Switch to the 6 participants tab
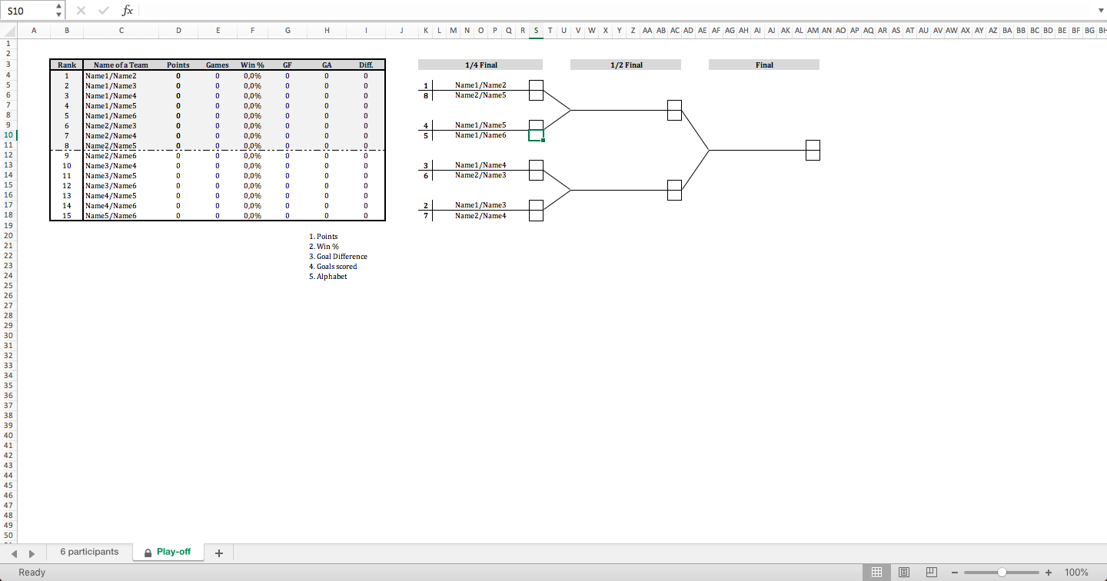The width and height of the screenshot is (1107, 581). point(89,552)
